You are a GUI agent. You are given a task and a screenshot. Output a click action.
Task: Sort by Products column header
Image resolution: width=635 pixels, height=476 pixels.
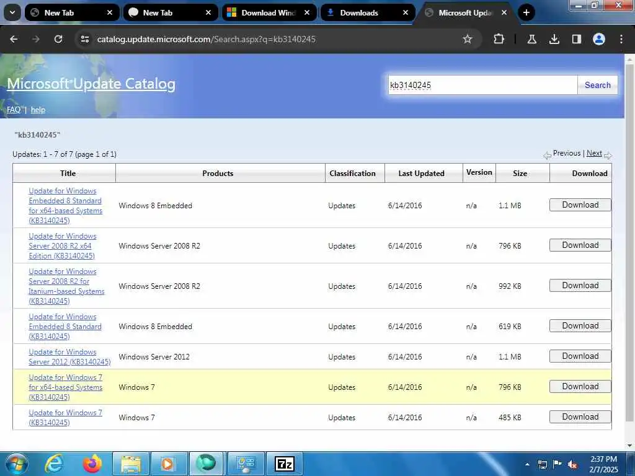coord(218,174)
